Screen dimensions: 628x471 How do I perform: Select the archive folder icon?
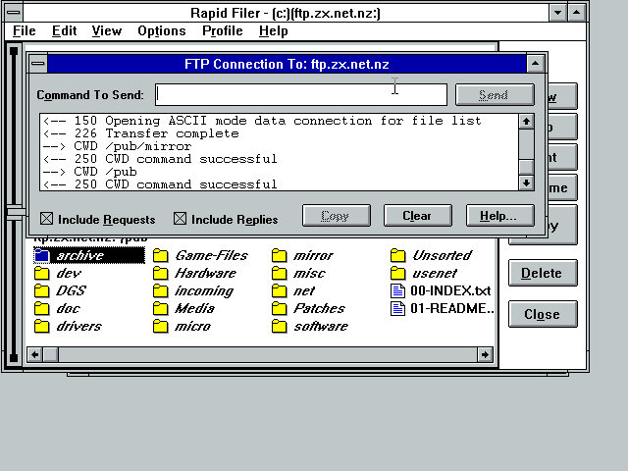[x=41, y=256]
